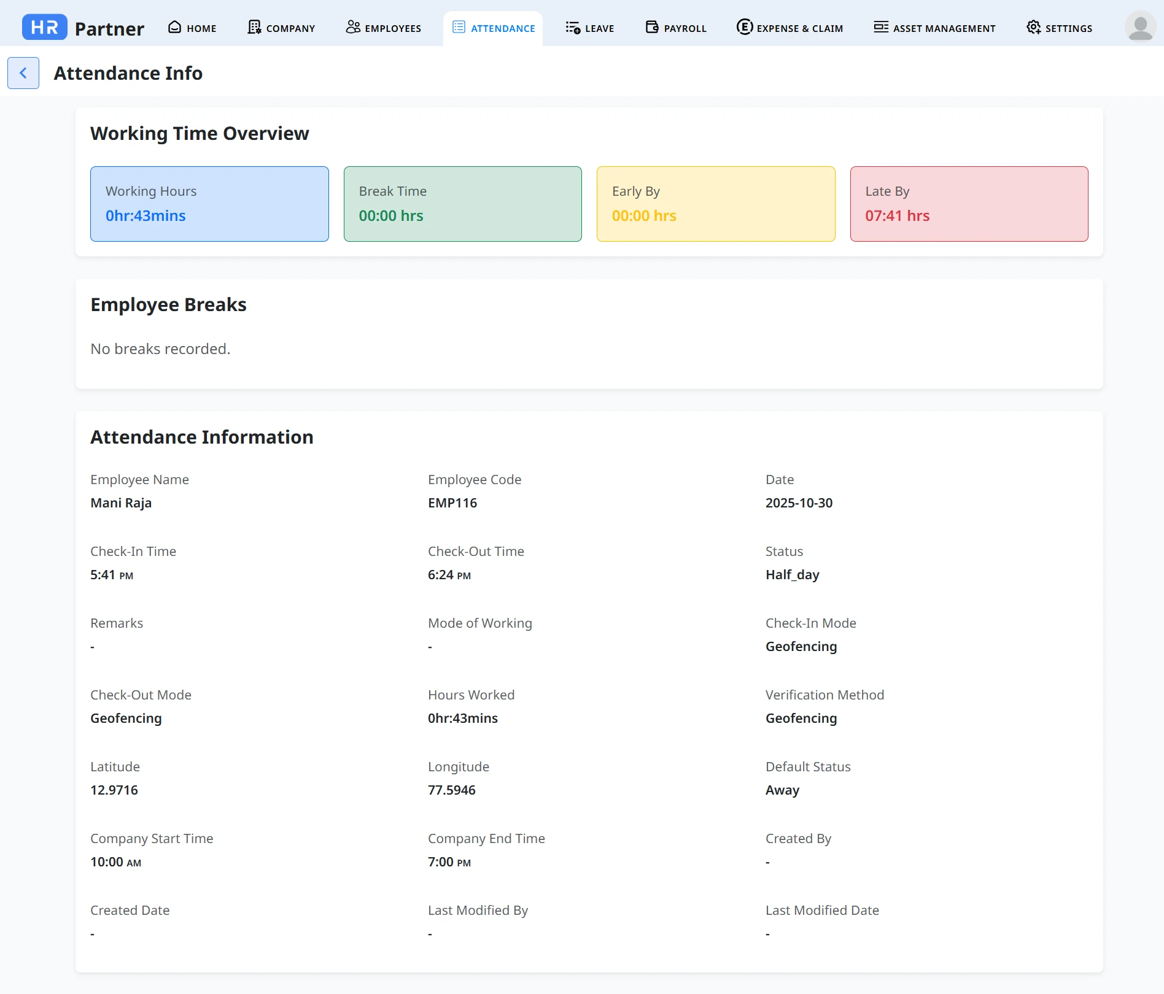Select the Break Time green card
Viewport: 1164px width, 994px height.
click(x=462, y=204)
